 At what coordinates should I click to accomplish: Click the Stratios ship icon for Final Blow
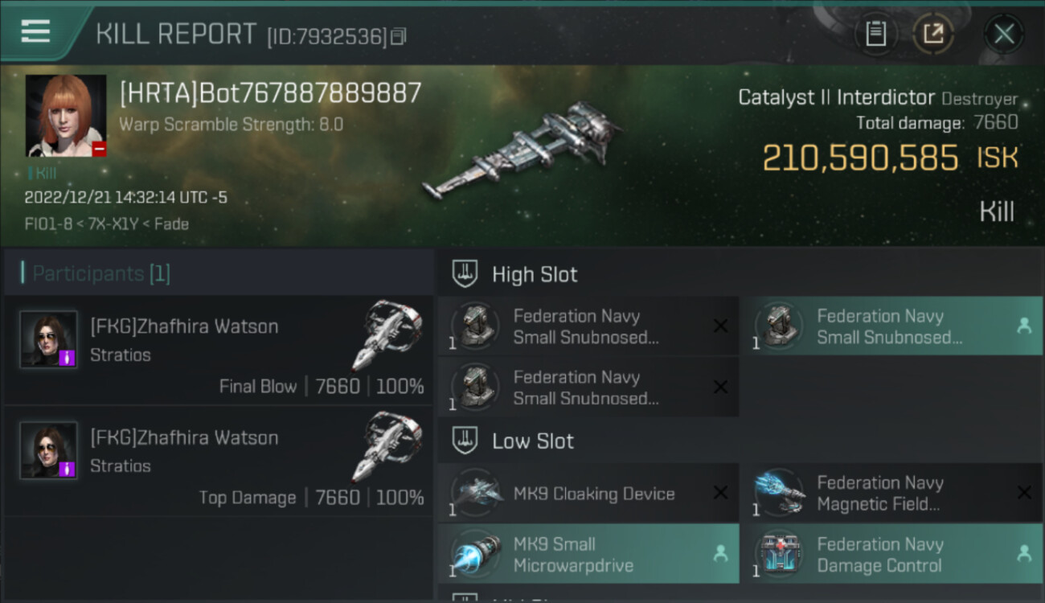[387, 335]
